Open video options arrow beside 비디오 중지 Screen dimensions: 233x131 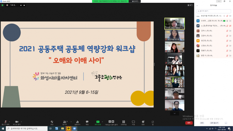coord(21,122)
